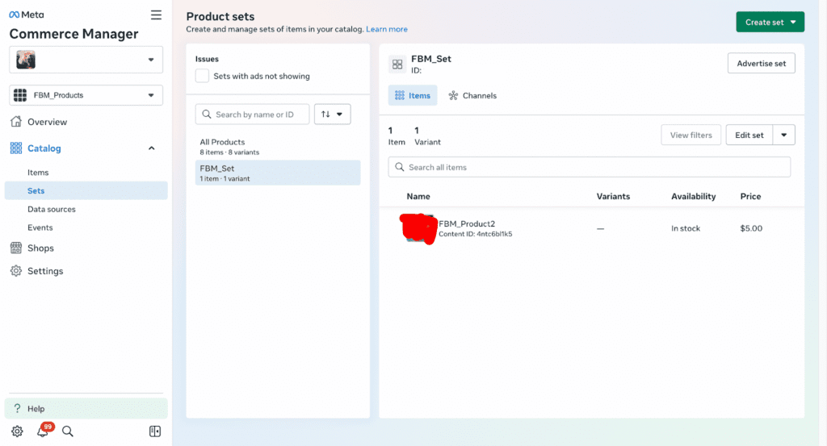Viewport: 827px width, 446px height.
Task: Toggle the sidebar panel layout icon
Action: click(x=155, y=431)
